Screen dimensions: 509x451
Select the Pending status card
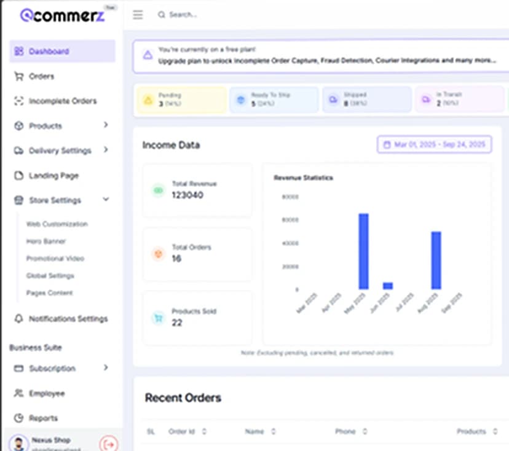tap(182, 100)
